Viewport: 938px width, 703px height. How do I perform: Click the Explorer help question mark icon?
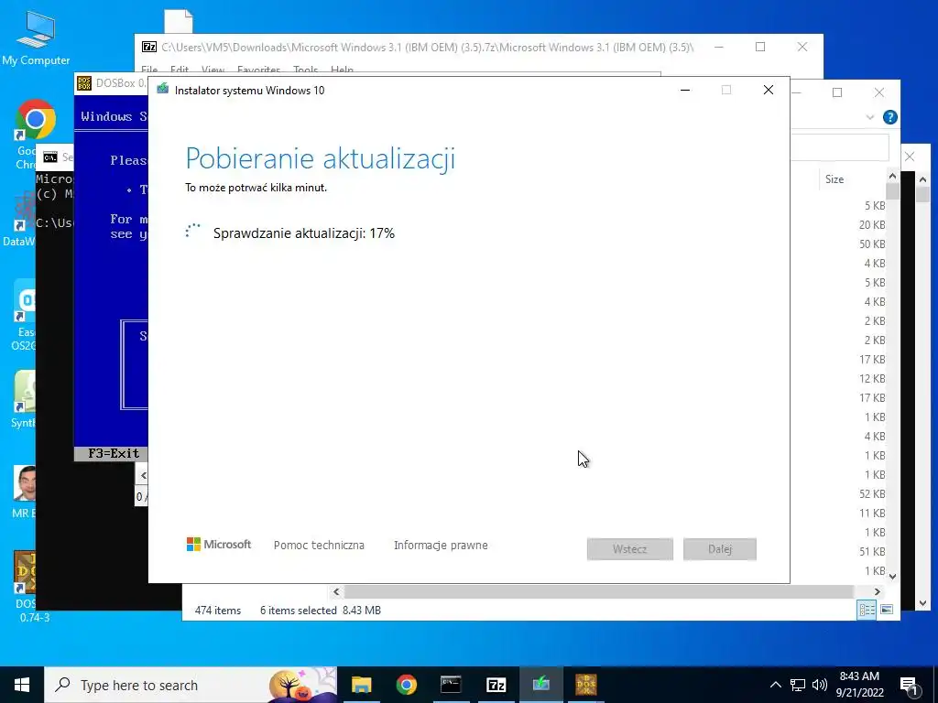click(890, 117)
